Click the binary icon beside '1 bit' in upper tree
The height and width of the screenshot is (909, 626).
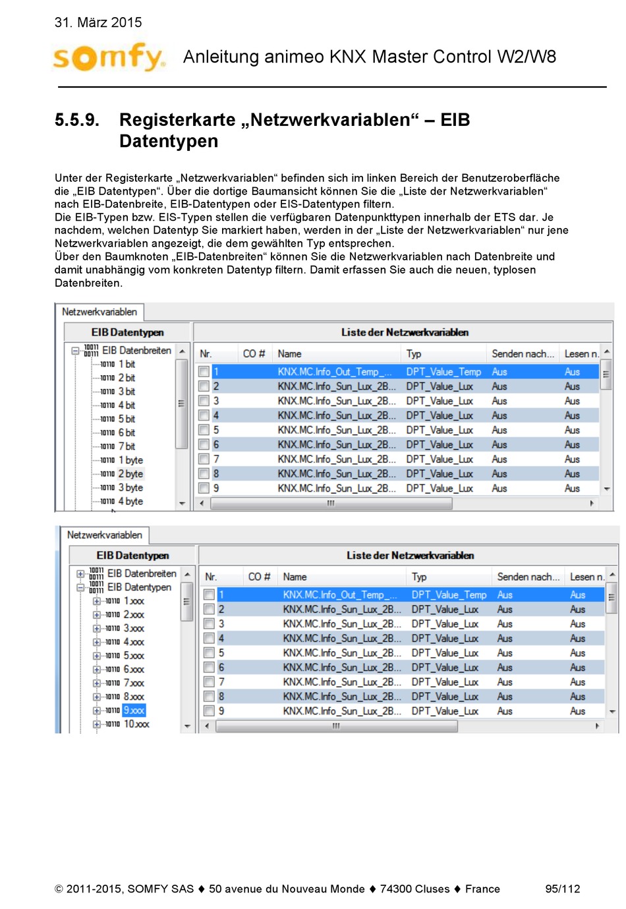(x=107, y=364)
